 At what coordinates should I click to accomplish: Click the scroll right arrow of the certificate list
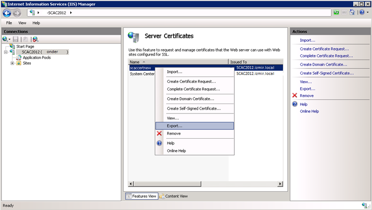click(x=280, y=184)
